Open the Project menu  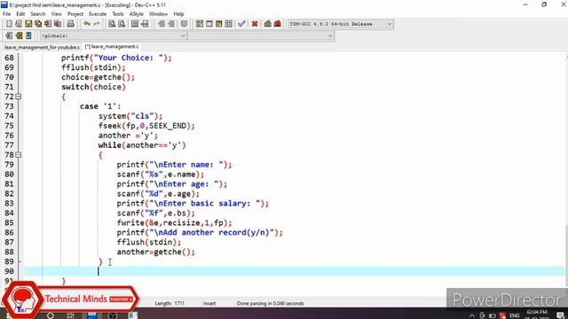tap(75, 14)
